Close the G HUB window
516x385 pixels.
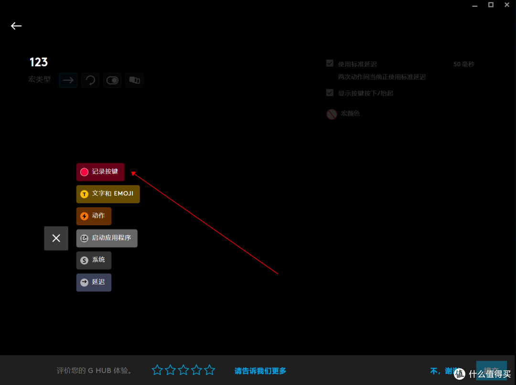(x=507, y=5)
